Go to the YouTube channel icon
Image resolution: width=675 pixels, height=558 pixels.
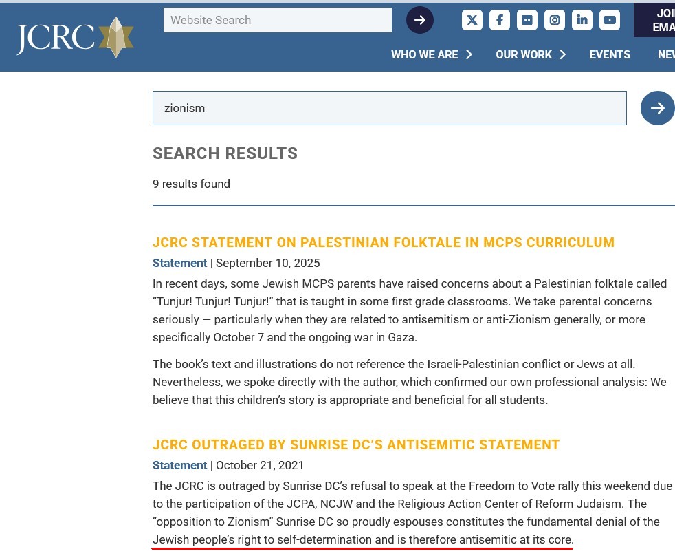click(610, 20)
